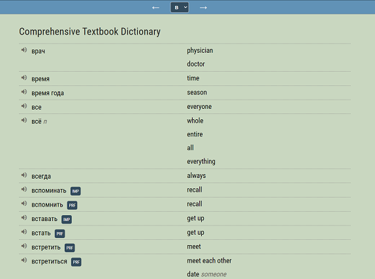Screen dimensions: 375x279
Task: Select the word вставать
Action: point(44,219)
